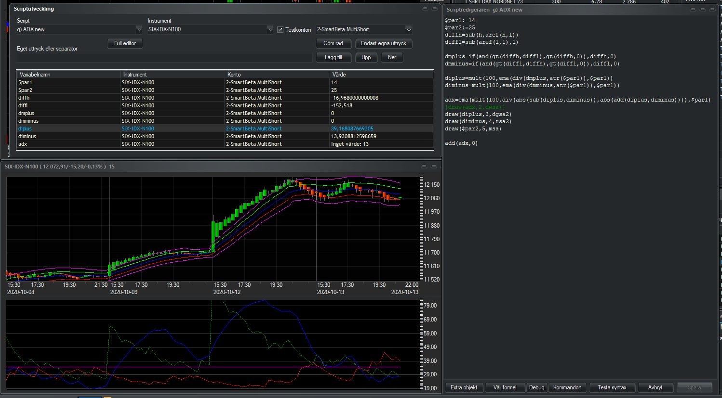The height and width of the screenshot is (398, 722).
Task: Click the Värde column header
Action: pos(381,75)
